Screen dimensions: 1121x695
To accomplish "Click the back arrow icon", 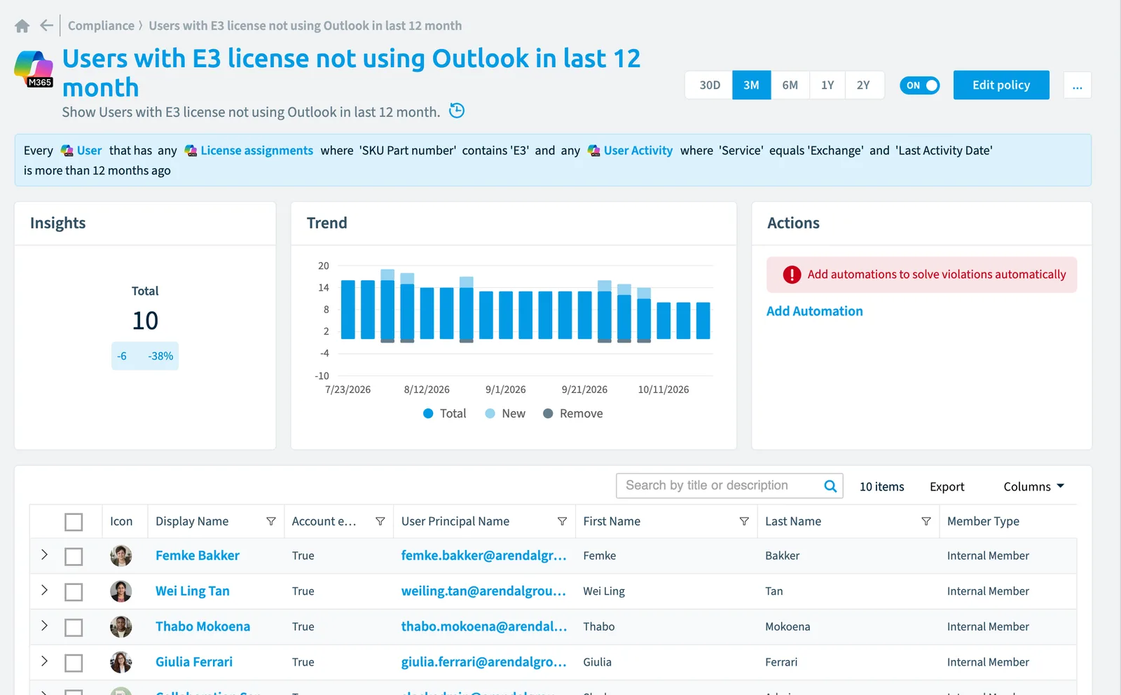I will click(46, 26).
